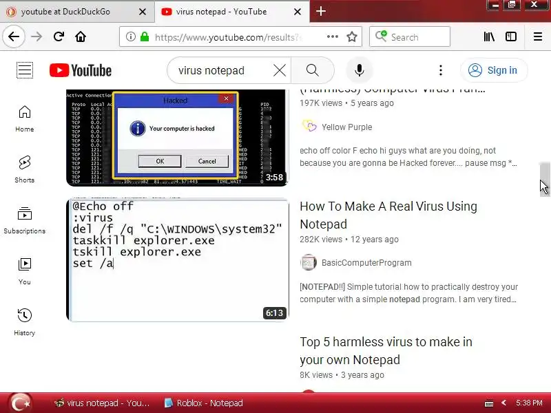The width and height of the screenshot is (551, 413).
Task: Open You in the YouTube sidebar
Action: [x=25, y=271]
